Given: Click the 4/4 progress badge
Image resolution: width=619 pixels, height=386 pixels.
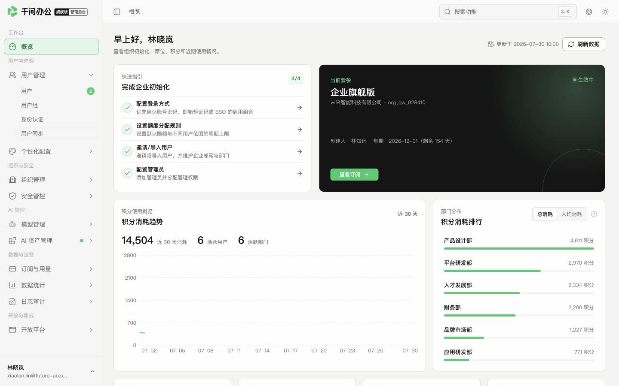Looking at the screenshot, I should pos(296,78).
